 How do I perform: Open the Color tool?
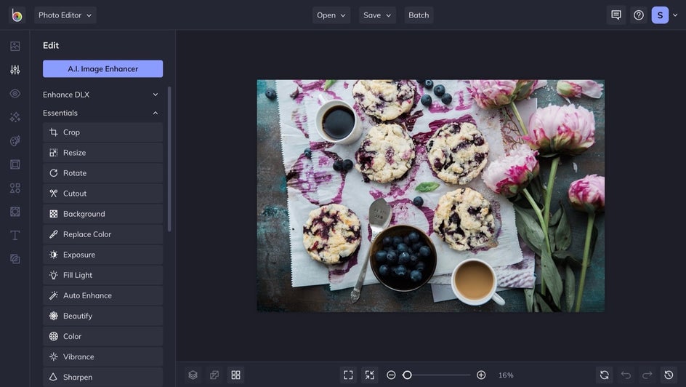[x=102, y=337]
